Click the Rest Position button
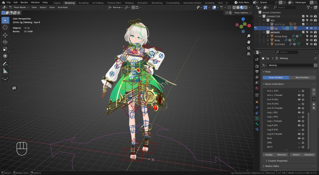Screen dimensions: 319x175 pos(302,77)
